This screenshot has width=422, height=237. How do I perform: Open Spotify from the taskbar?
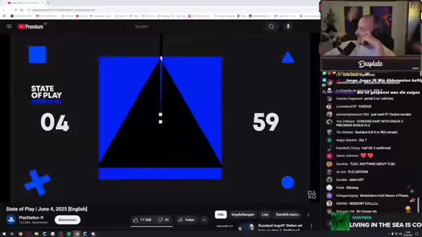coord(69,234)
